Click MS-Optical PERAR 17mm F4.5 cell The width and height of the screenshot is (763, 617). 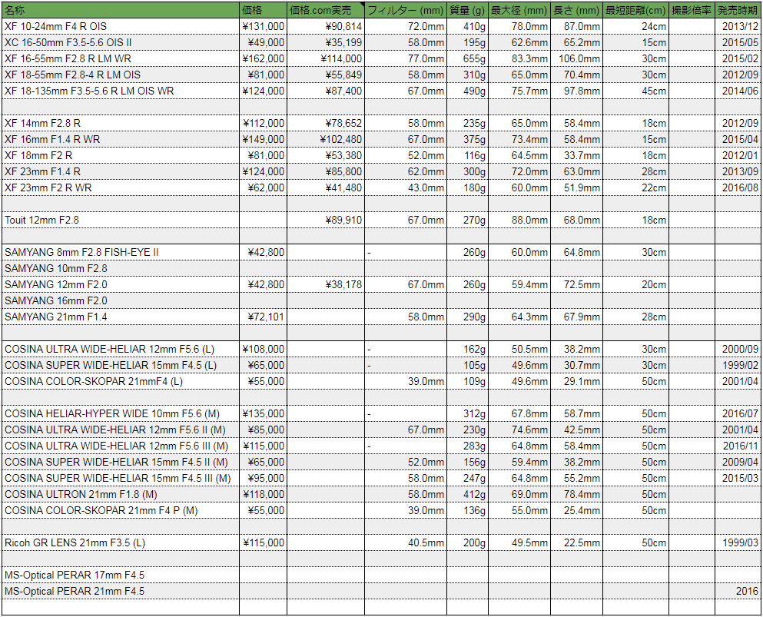(120, 575)
